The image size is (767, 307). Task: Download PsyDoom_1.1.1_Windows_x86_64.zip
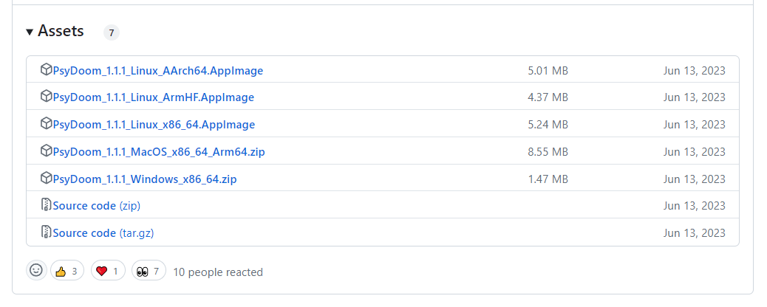point(145,179)
